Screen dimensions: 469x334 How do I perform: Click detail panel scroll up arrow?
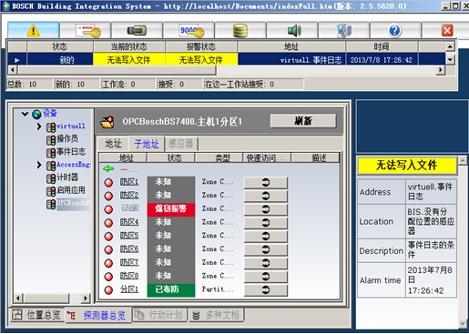(463, 160)
